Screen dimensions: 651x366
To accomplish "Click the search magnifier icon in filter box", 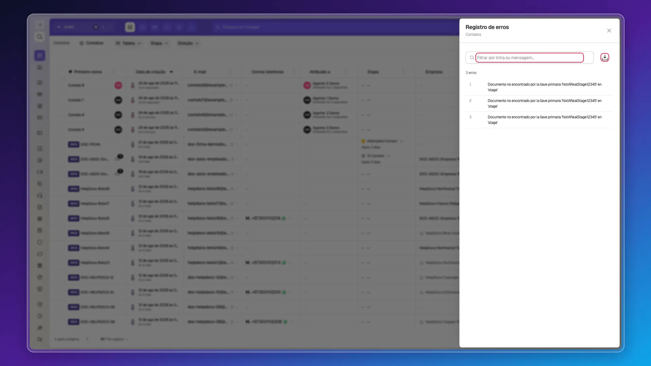I will point(472,58).
